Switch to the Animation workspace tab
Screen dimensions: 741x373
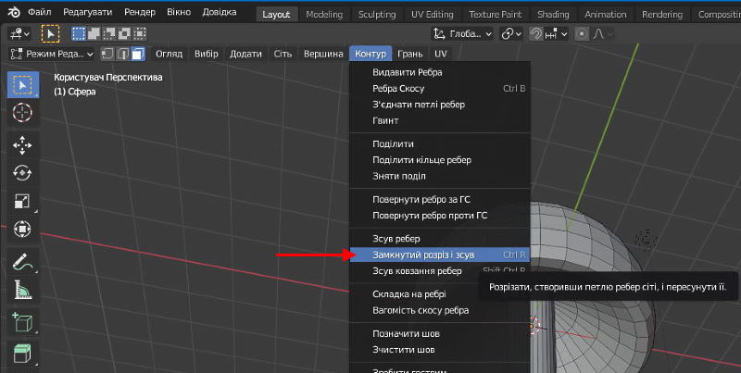606,14
